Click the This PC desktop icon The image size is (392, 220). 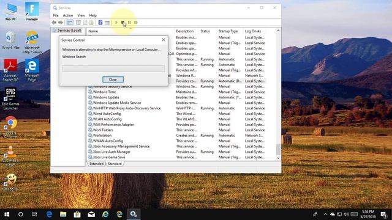click(x=10, y=12)
